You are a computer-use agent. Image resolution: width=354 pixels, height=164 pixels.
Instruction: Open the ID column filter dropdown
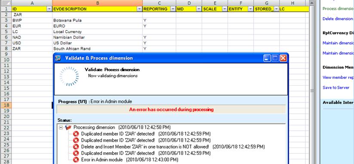(x=49, y=9)
